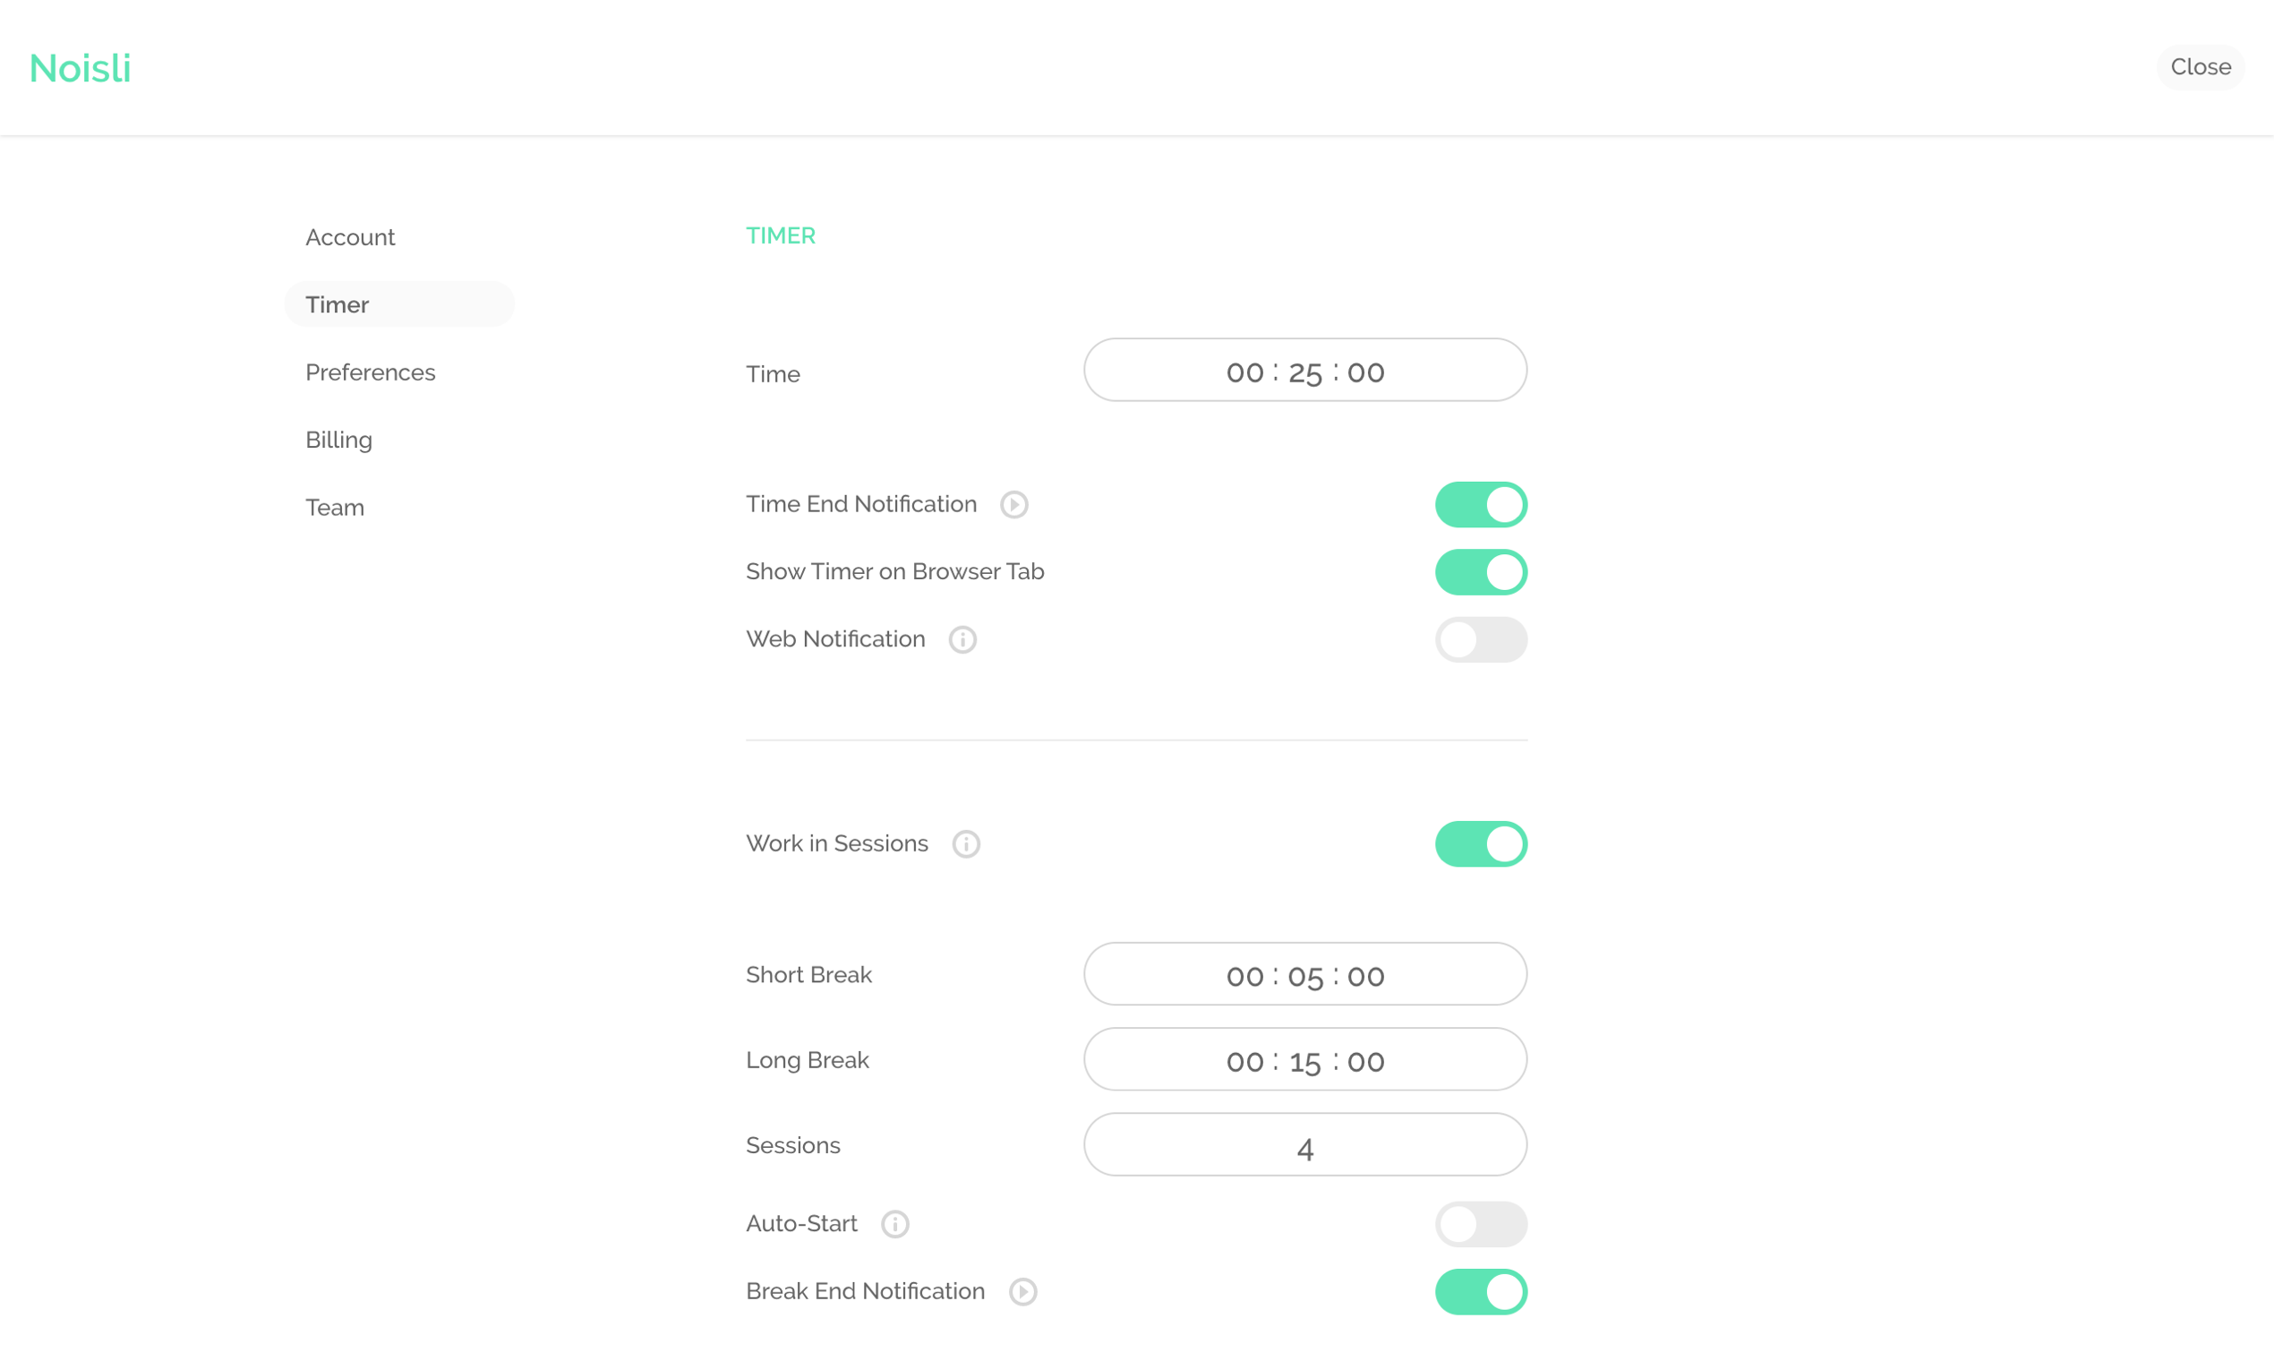Disable Work in Sessions switch
This screenshot has height=1361, width=2274.
1480,843
